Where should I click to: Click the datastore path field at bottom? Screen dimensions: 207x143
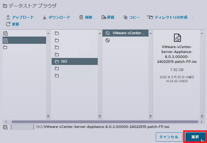click(22, 126)
